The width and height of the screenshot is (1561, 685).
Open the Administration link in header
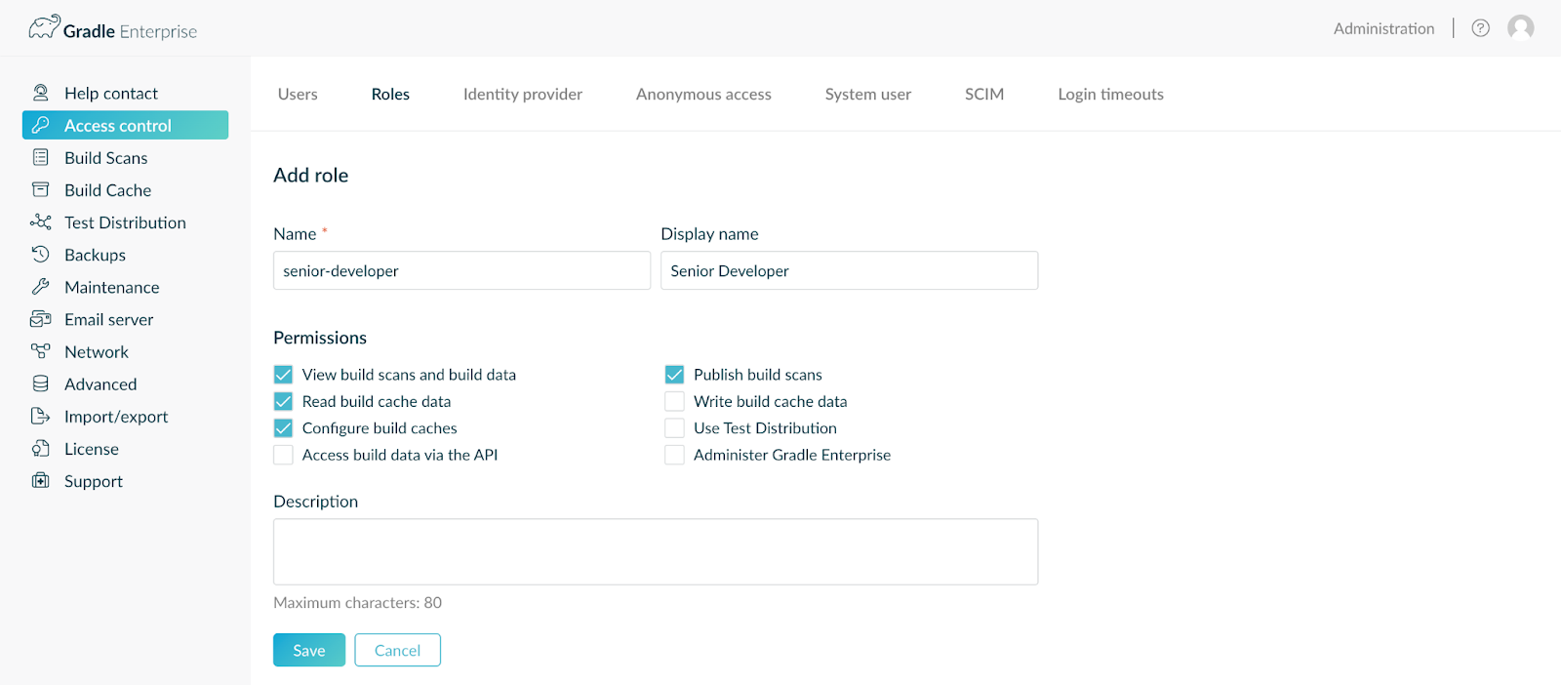pyautogui.click(x=1383, y=28)
